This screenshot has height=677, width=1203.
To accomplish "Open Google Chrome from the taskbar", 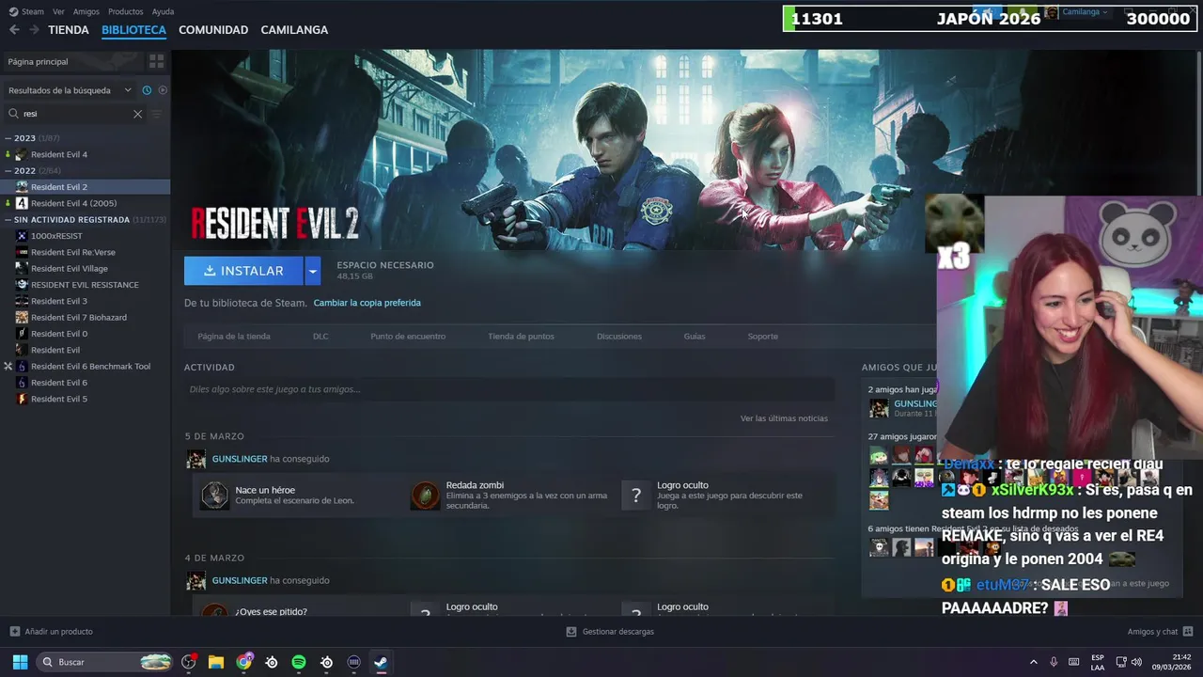I will click(244, 662).
